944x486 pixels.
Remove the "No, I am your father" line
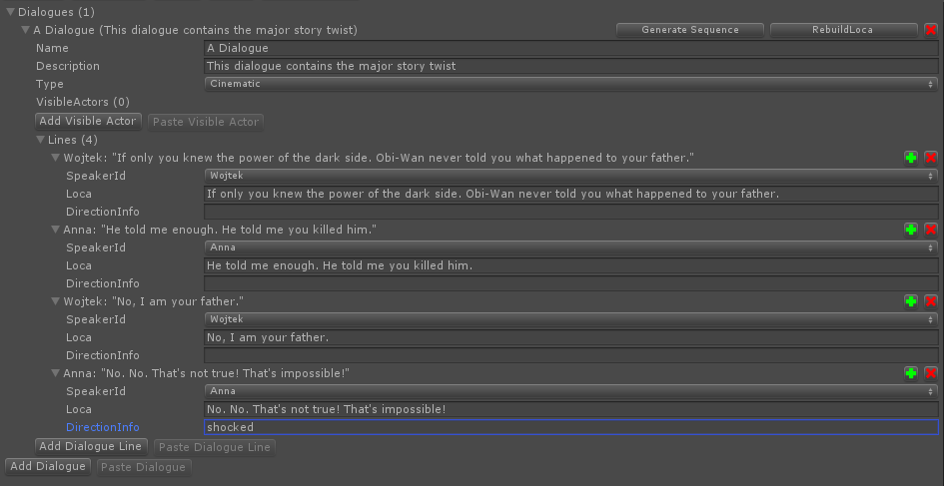point(930,300)
